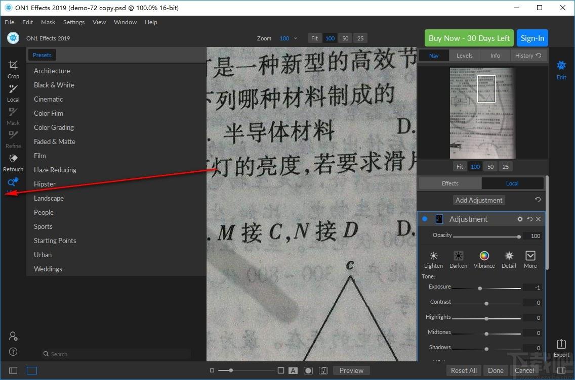This screenshot has width=575, height=380.
Task: Adjust the Contrast slider
Action: pyautogui.click(x=486, y=303)
